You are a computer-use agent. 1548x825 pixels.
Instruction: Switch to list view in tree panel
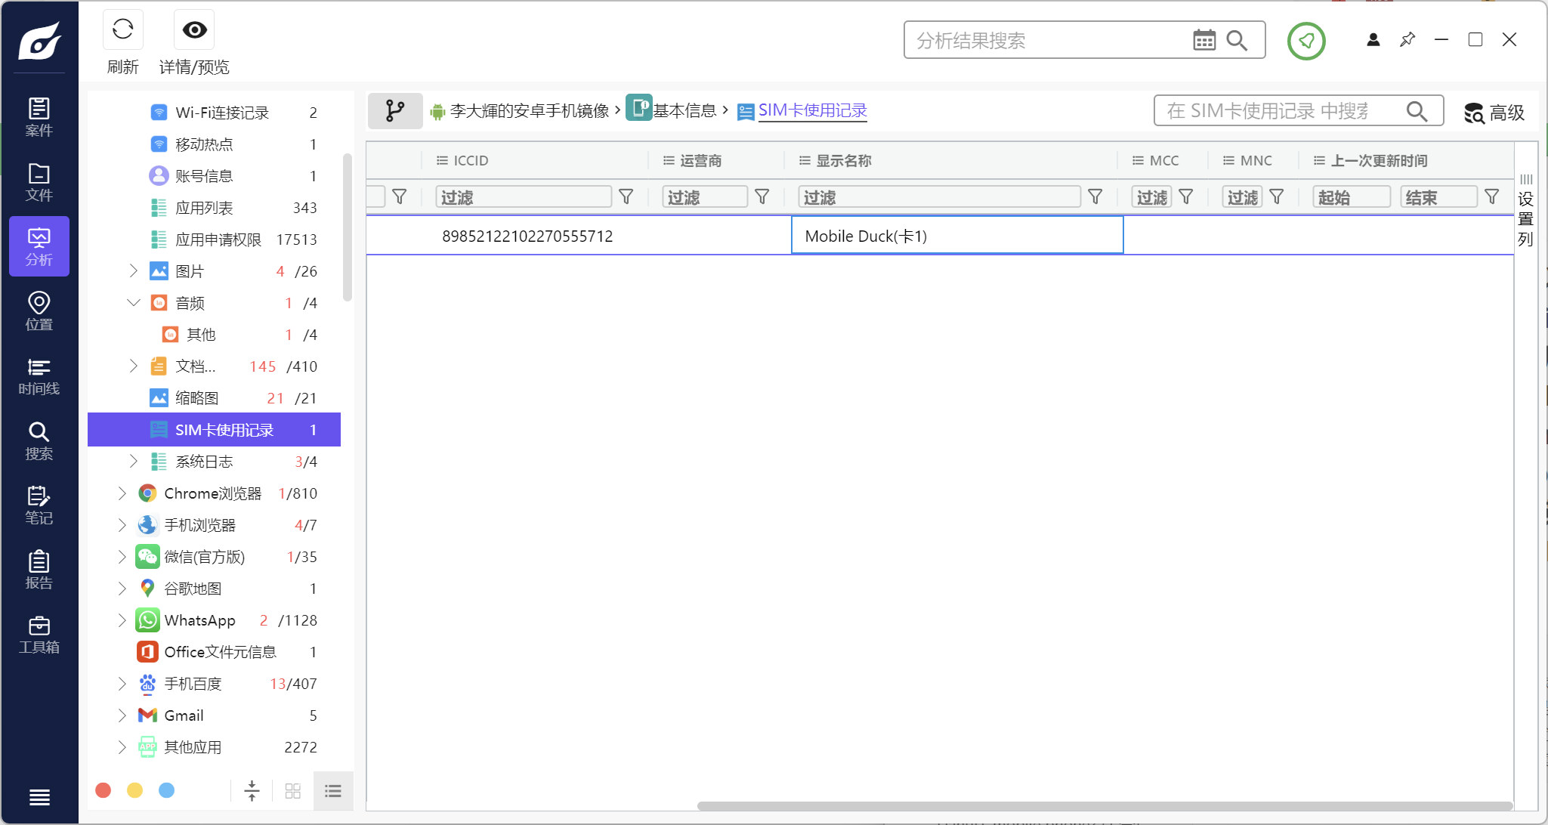[333, 790]
